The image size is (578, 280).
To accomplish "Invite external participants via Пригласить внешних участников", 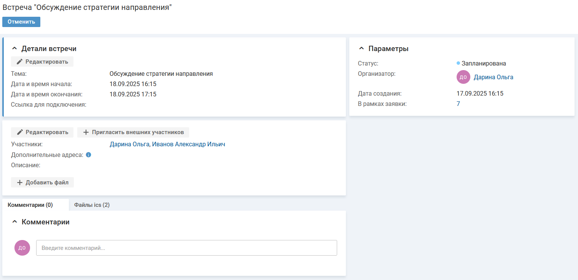I will [x=133, y=132].
